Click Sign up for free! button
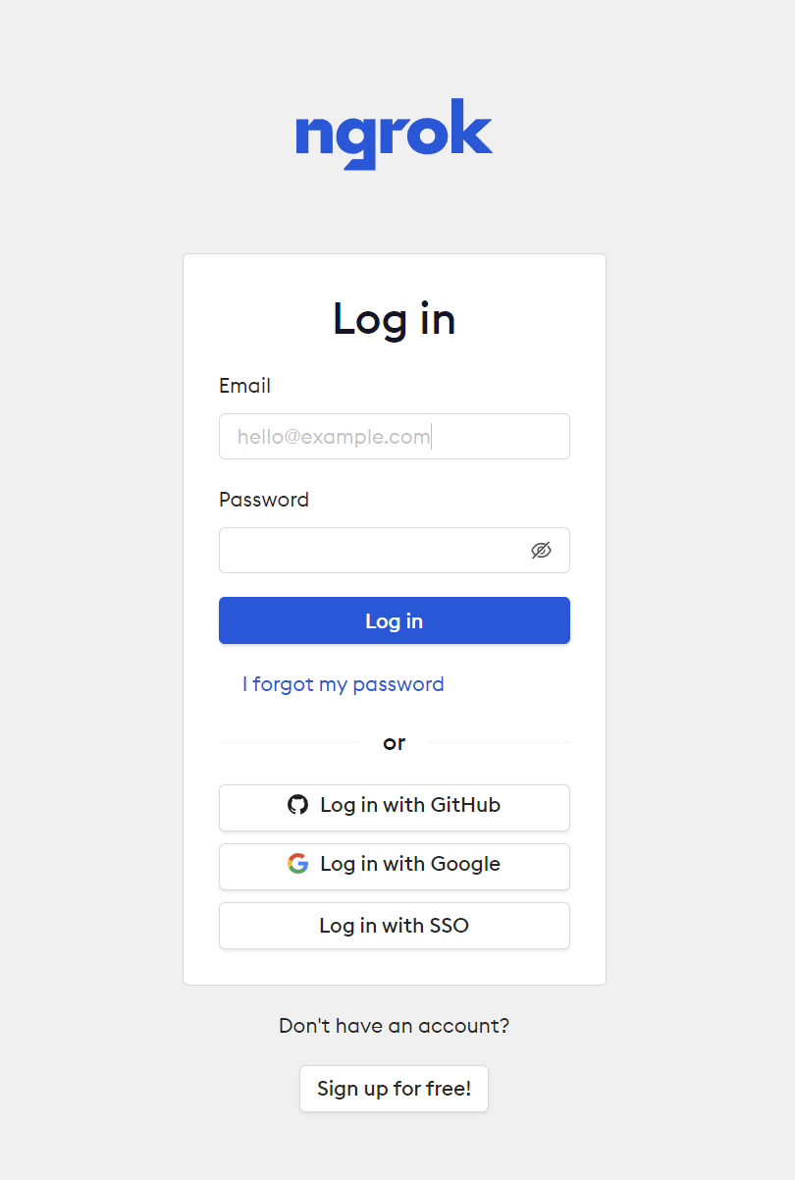This screenshot has width=795, height=1180. tap(394, 1089)
